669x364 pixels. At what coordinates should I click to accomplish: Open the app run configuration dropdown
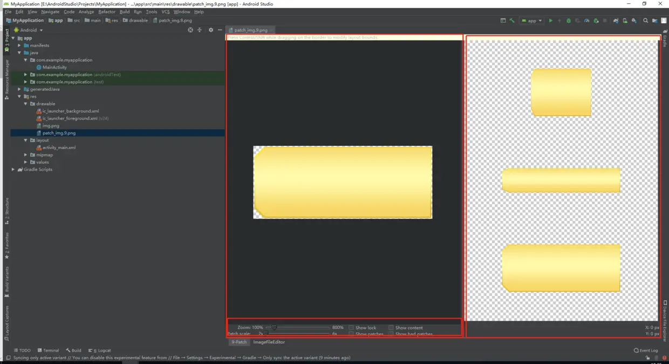tap(532, 21)
